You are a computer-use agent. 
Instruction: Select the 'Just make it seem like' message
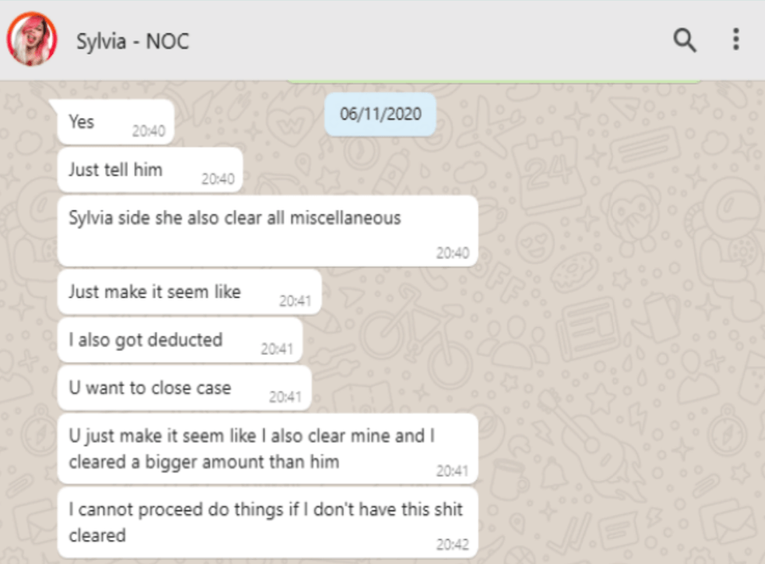coord(189,292)
